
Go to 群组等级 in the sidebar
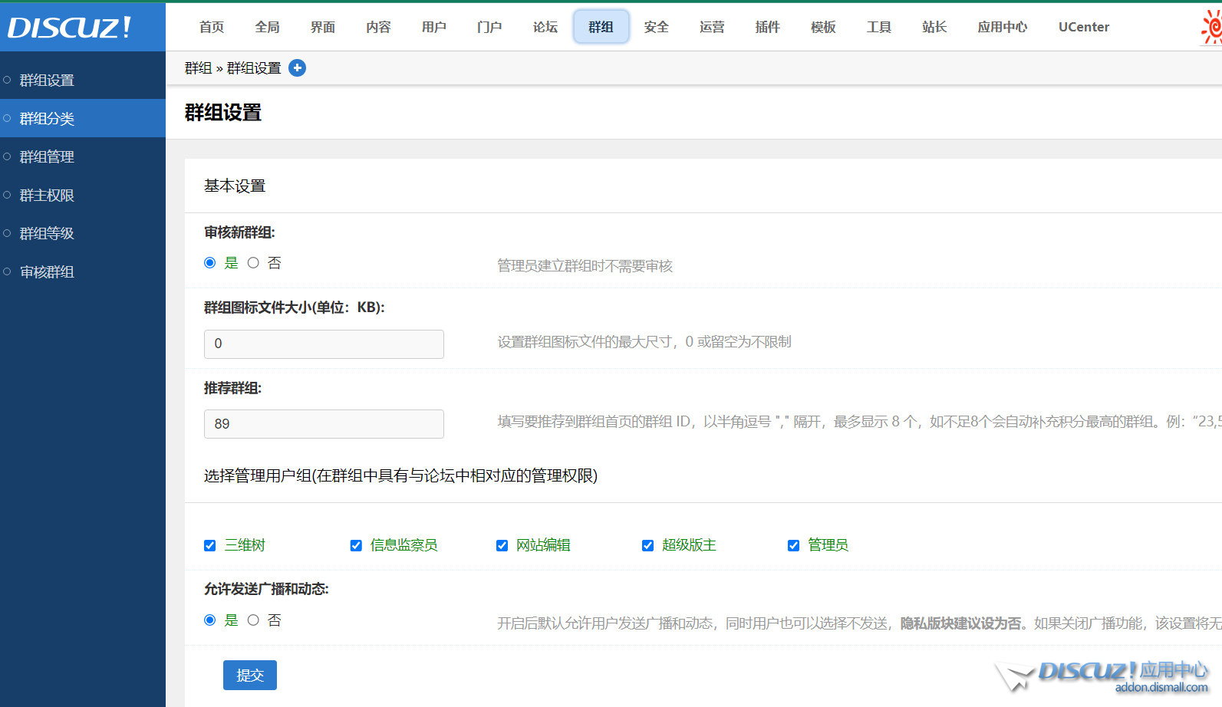[83, 233]
